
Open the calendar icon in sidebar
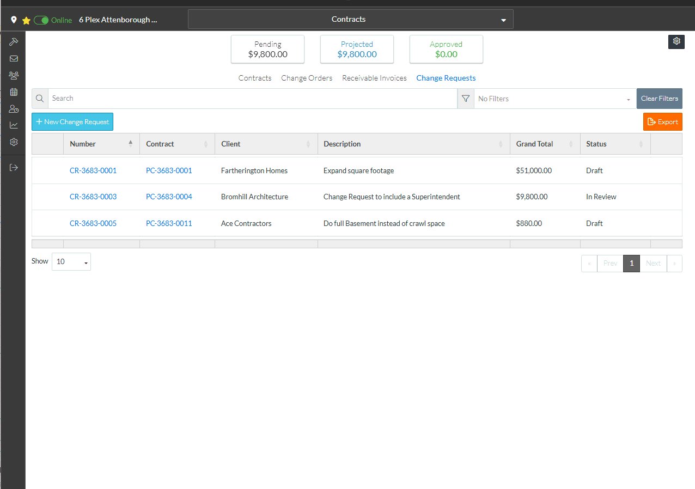14,92
